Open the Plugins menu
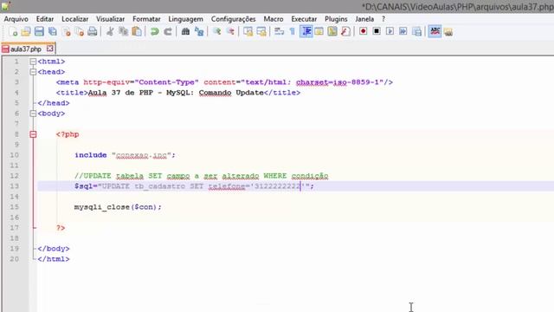 click(x=336, y=19)
